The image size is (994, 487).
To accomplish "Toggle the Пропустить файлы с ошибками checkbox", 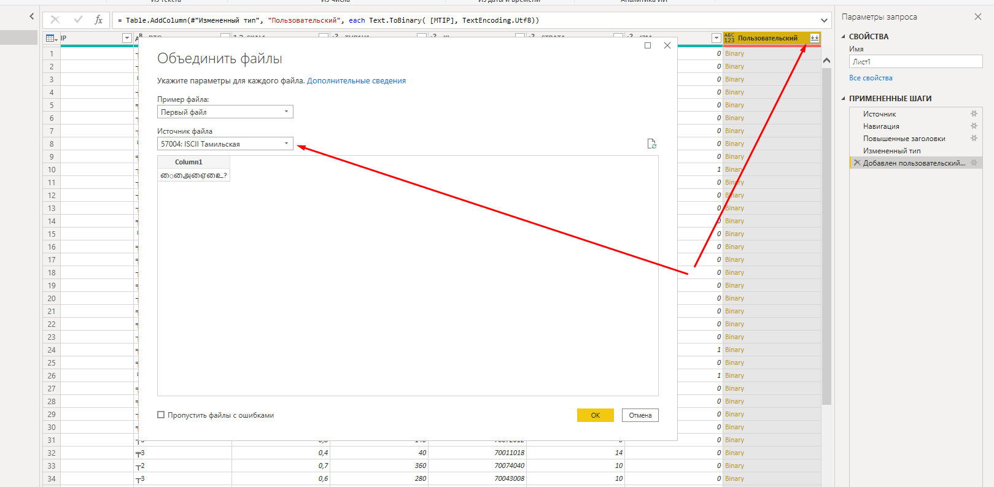I will click(161, 415).
